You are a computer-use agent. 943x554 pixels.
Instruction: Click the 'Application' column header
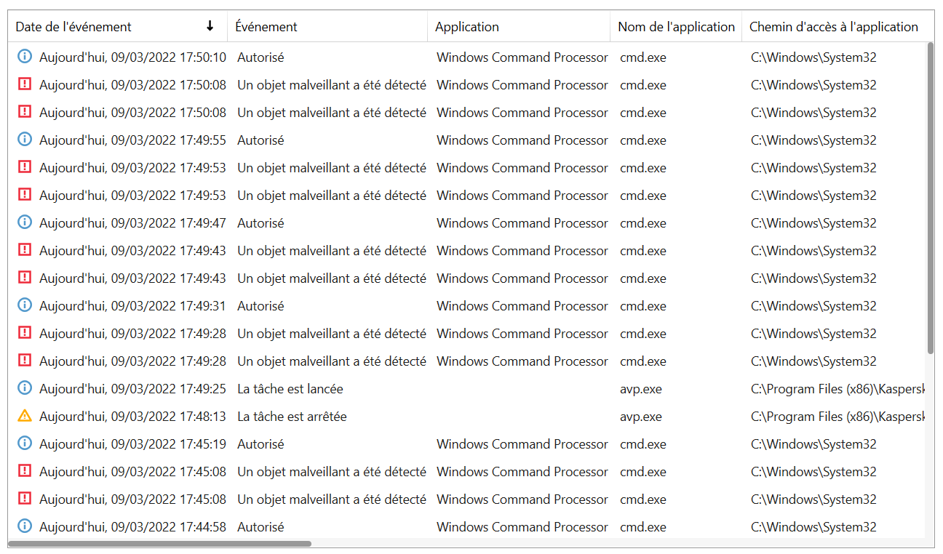pyautogui.click(x=467, y=27)
